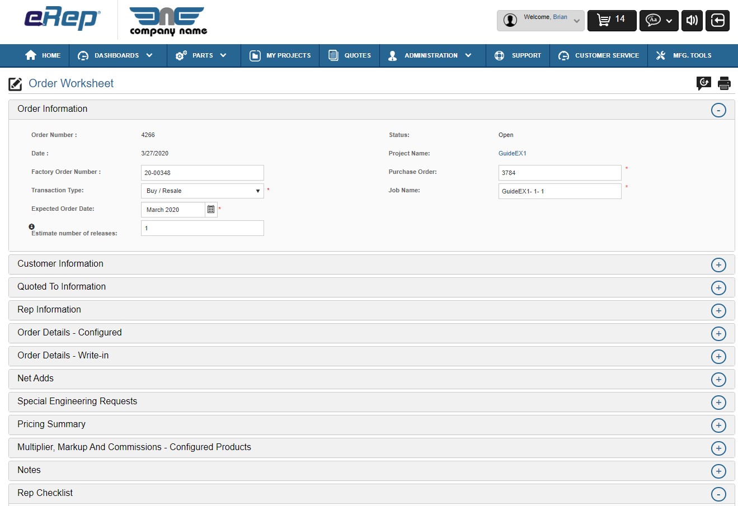Open the shopping cart showing 14 items
The image size is (738, 506).
click(x=611, y=20)
